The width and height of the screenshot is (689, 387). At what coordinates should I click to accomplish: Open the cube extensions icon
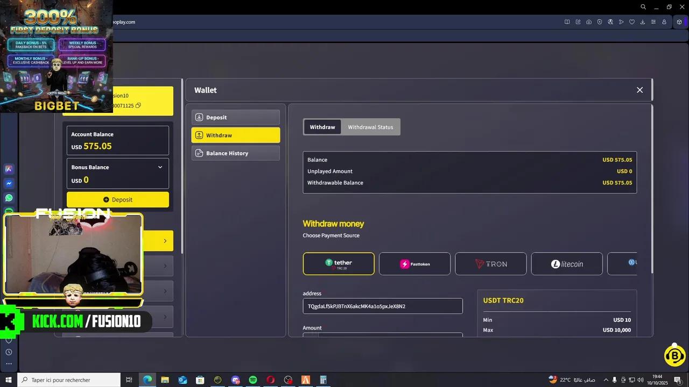point(679,22)
